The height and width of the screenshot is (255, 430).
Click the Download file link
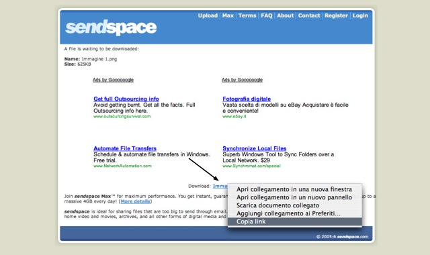(x=220, y=187)
